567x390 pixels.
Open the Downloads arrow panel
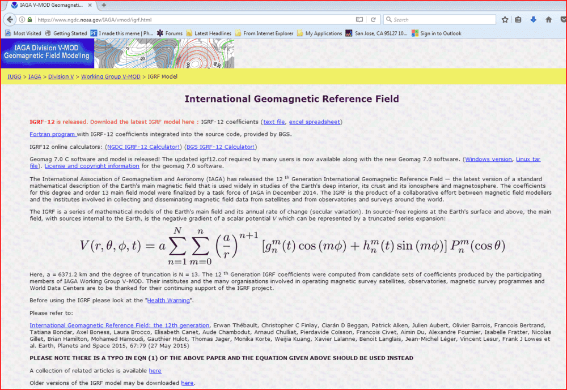click(534, 19)
